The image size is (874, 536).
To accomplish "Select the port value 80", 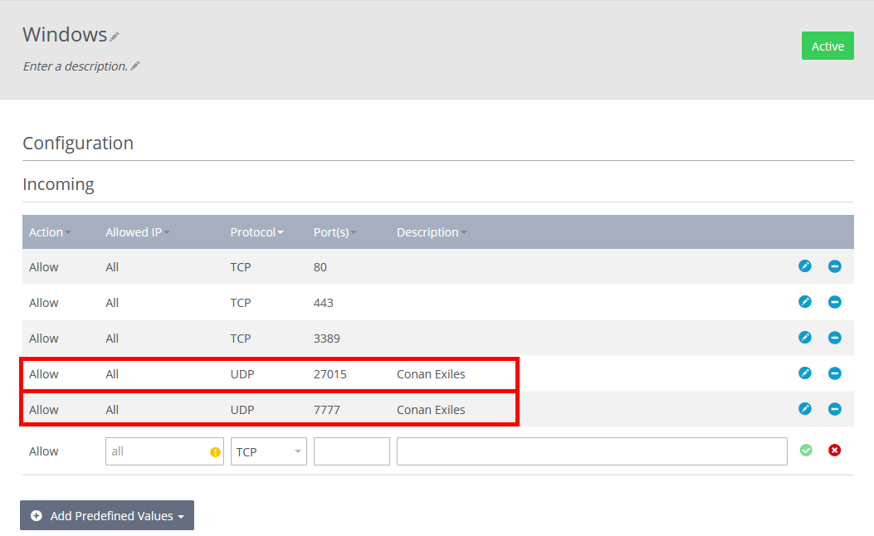I will (320, 267).
